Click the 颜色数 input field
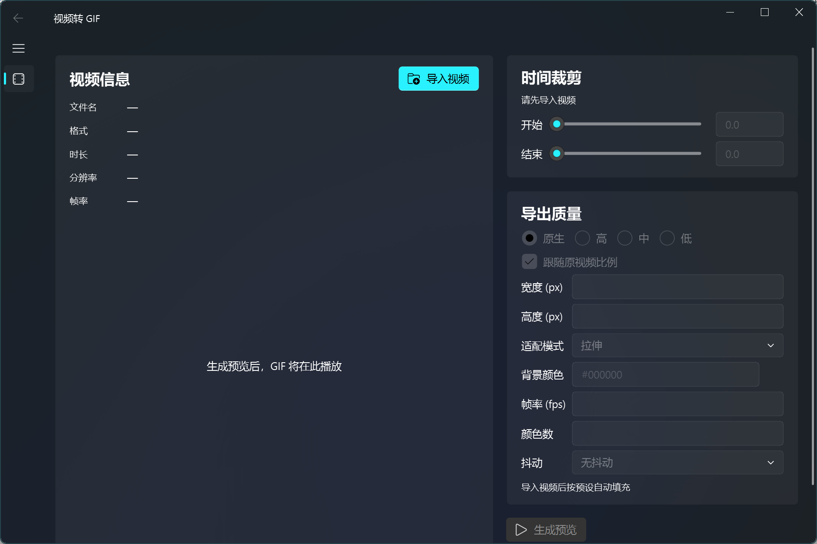Viewport: 817px width, 544px height. point(677,433)
